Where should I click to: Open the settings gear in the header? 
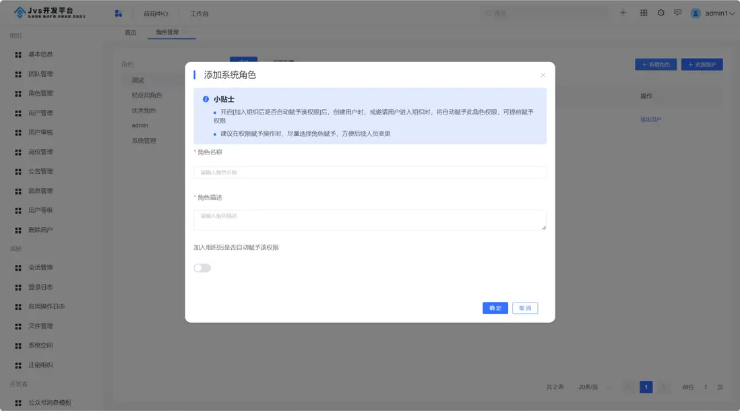click(x=660, y=12)
